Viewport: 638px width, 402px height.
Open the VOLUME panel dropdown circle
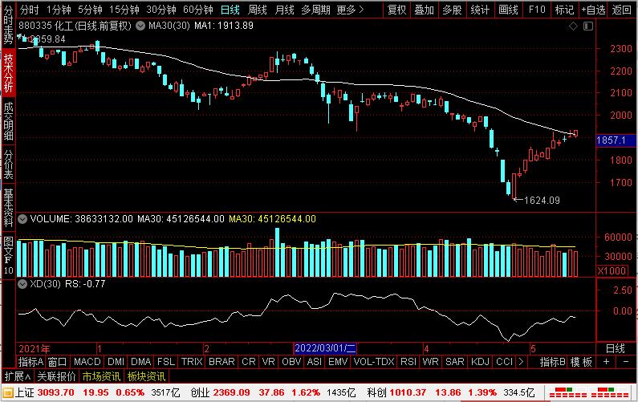pyautogui.click(x=22, y=219)
